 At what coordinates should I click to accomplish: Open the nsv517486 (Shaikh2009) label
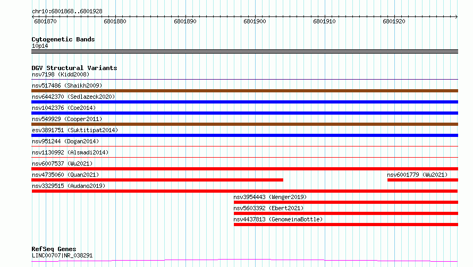click(67, 85)
